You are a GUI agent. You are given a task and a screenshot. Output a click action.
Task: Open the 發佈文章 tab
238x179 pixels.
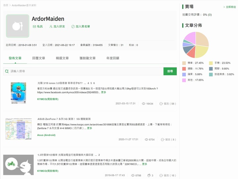[x=15, y=58]
